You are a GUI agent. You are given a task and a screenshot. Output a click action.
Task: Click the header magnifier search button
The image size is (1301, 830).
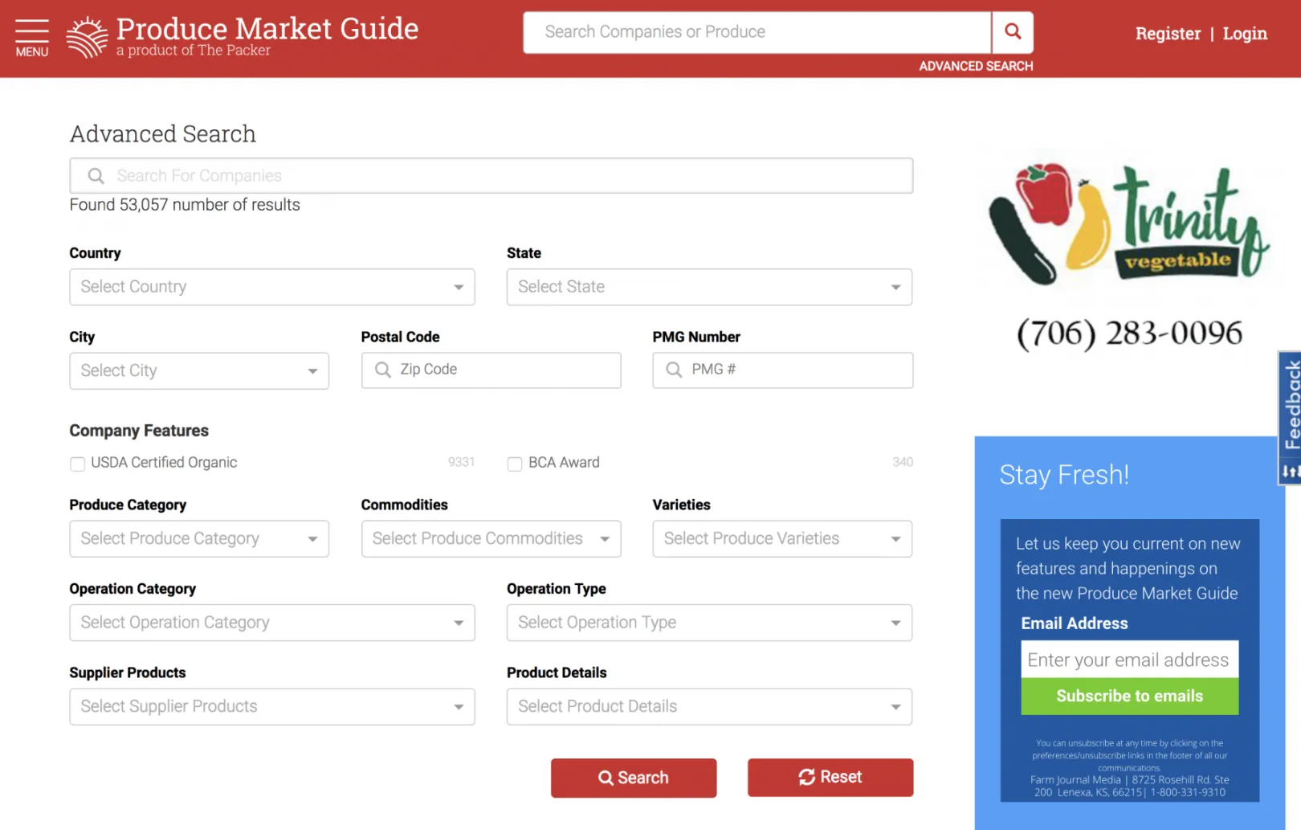point(1013,32)
